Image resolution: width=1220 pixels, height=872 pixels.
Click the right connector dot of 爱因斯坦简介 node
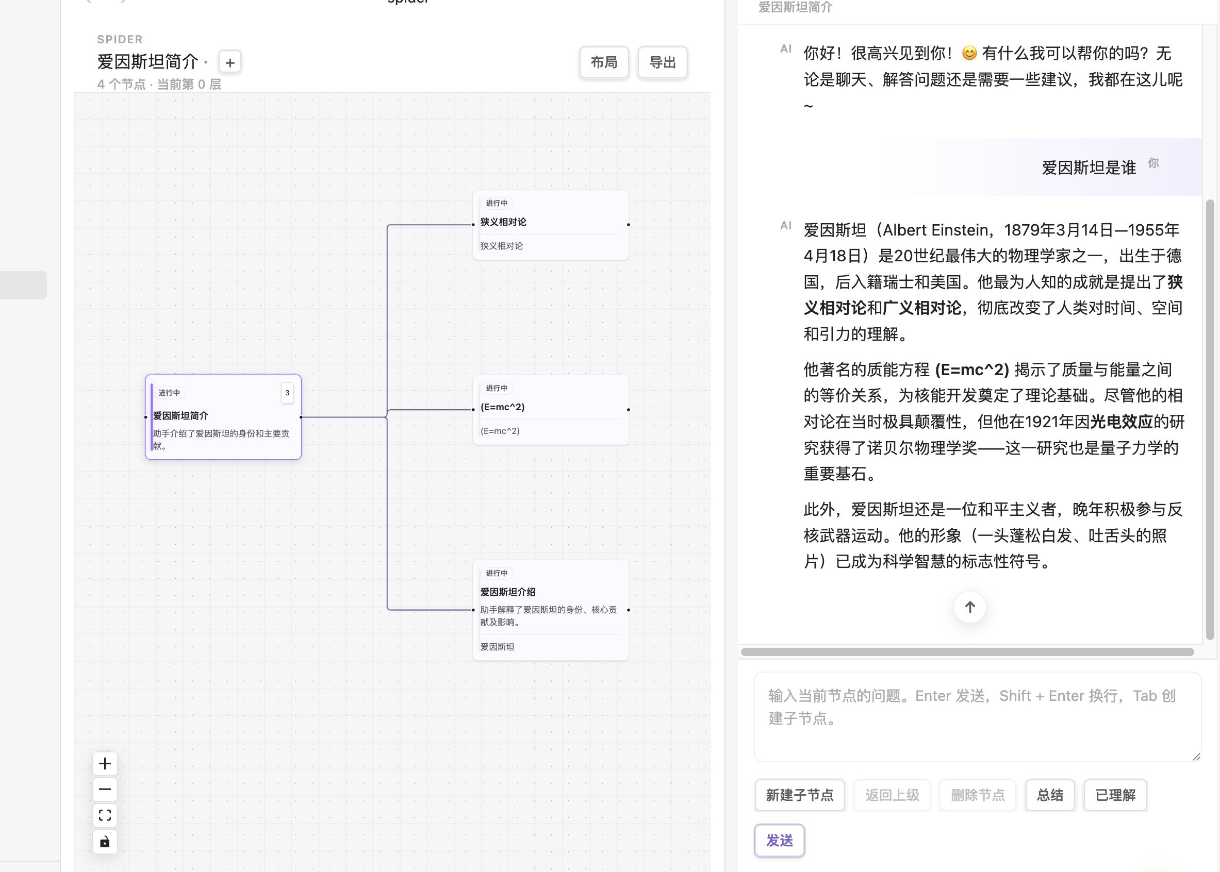tap(301, 417)
